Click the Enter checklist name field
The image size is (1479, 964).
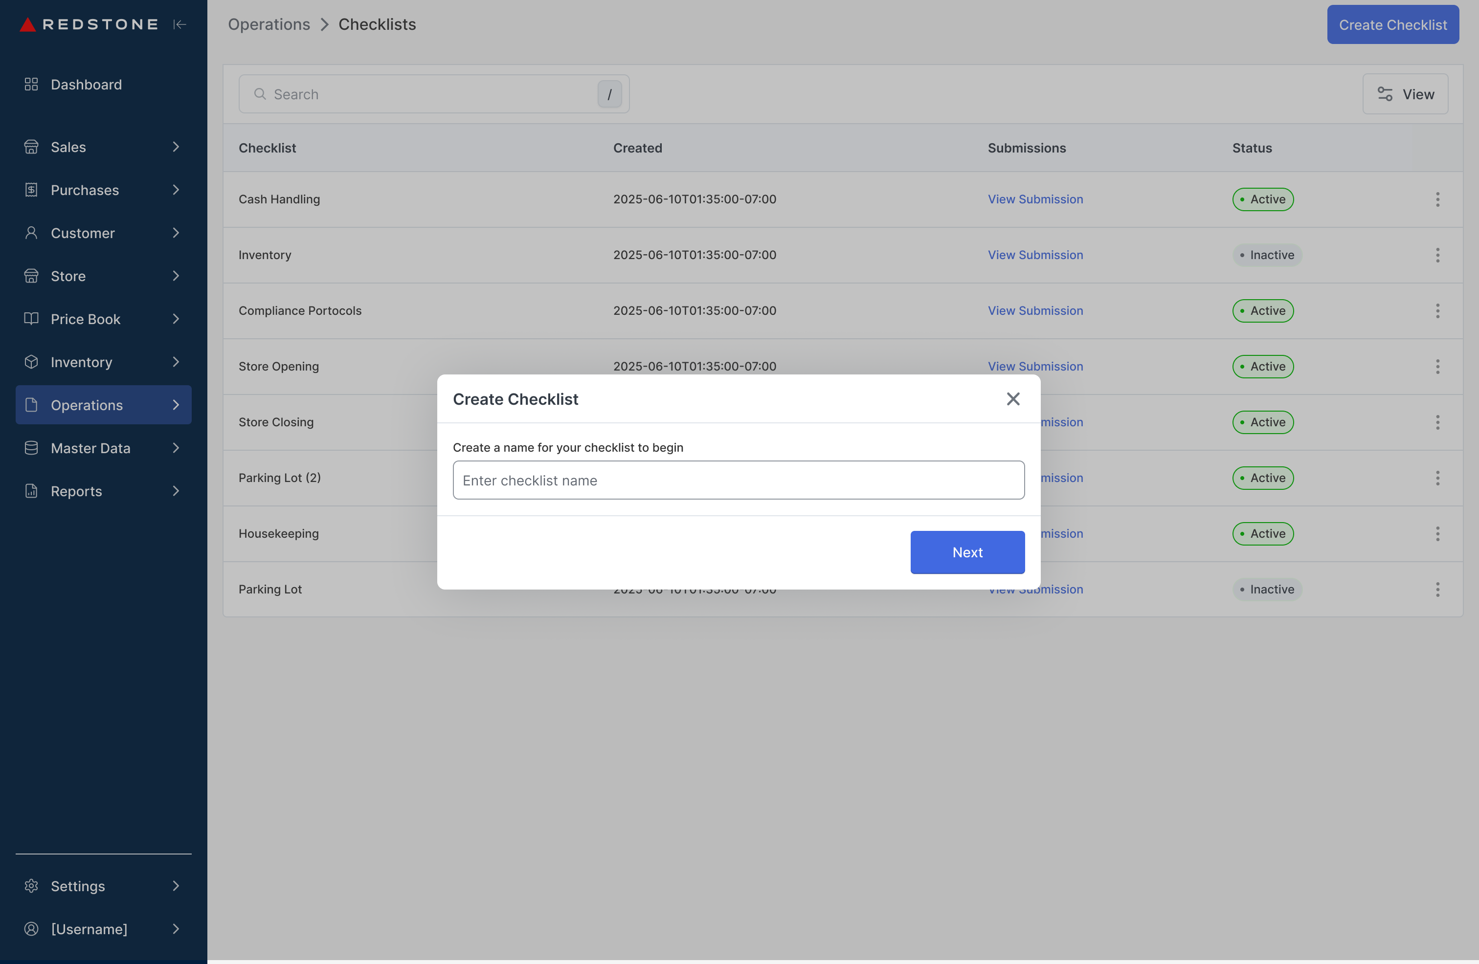[x=738, y=480]
